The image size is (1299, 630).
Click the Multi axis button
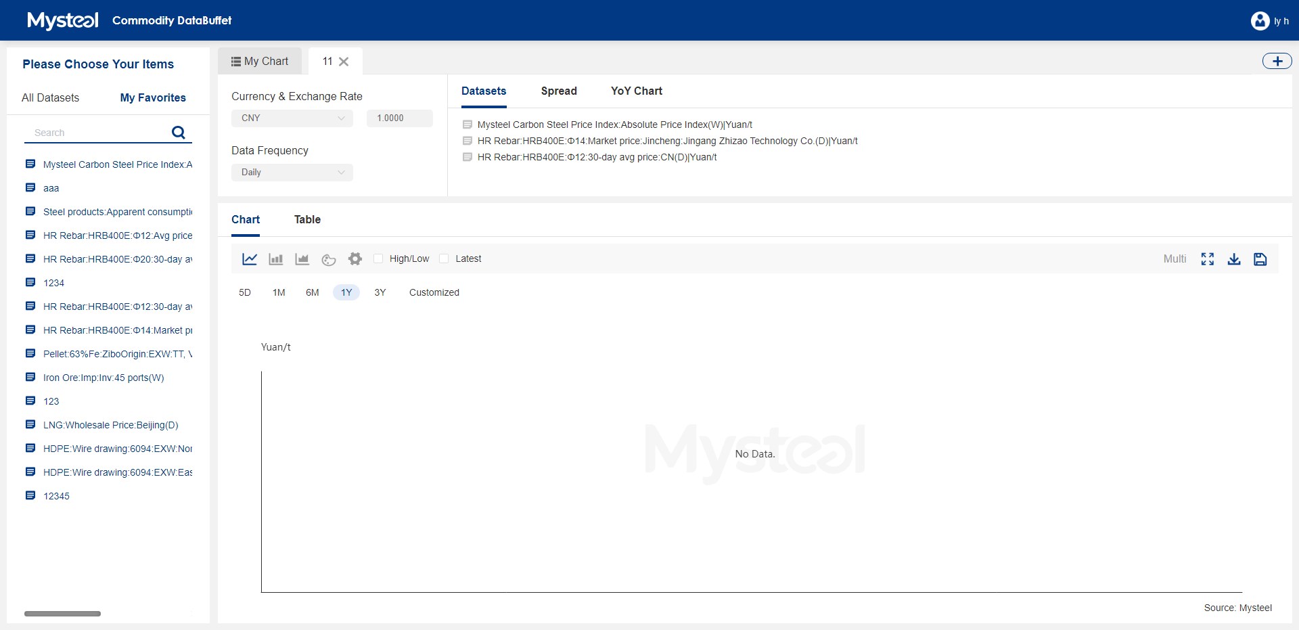1175,258
